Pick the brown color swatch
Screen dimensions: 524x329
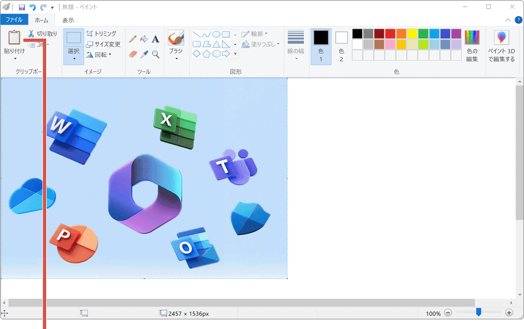pyautogui.click(x=379, y=44)
